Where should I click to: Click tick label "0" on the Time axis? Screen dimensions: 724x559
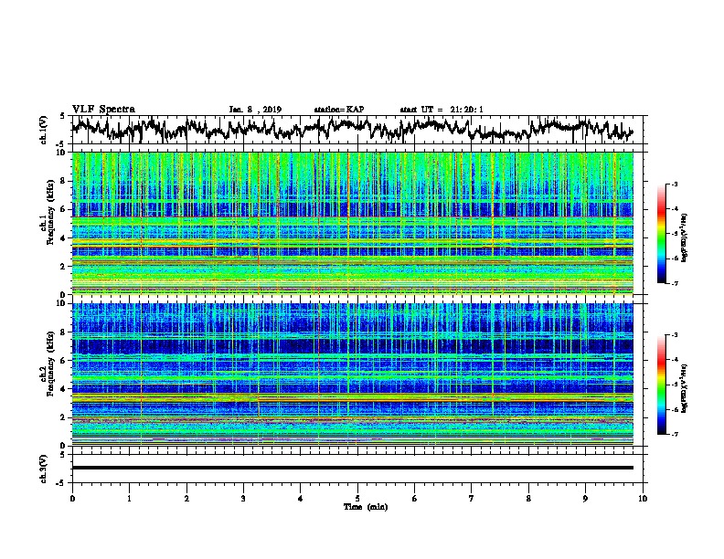point(72,499)
